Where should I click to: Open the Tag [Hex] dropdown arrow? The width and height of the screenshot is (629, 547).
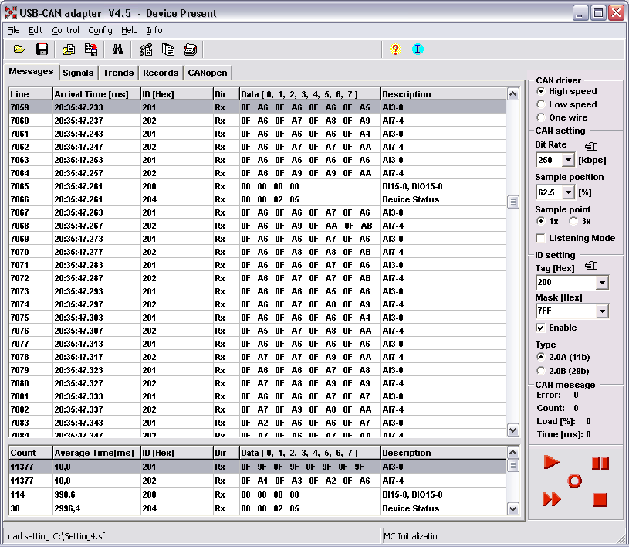click(x=602, y=282)
